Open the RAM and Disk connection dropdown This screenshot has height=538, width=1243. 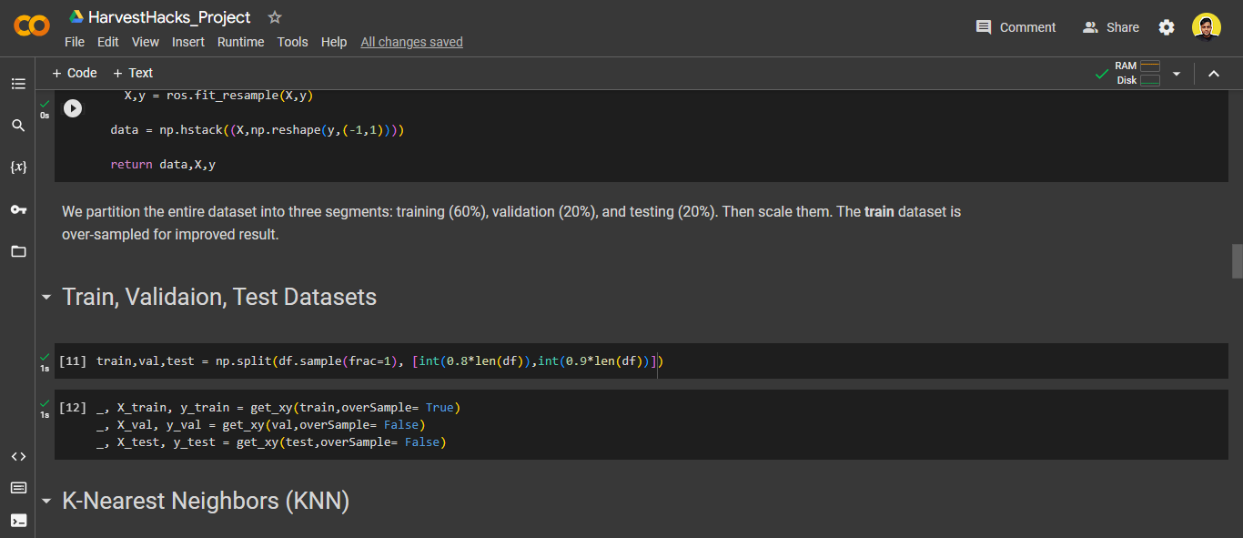click(x=1176, y=74)
